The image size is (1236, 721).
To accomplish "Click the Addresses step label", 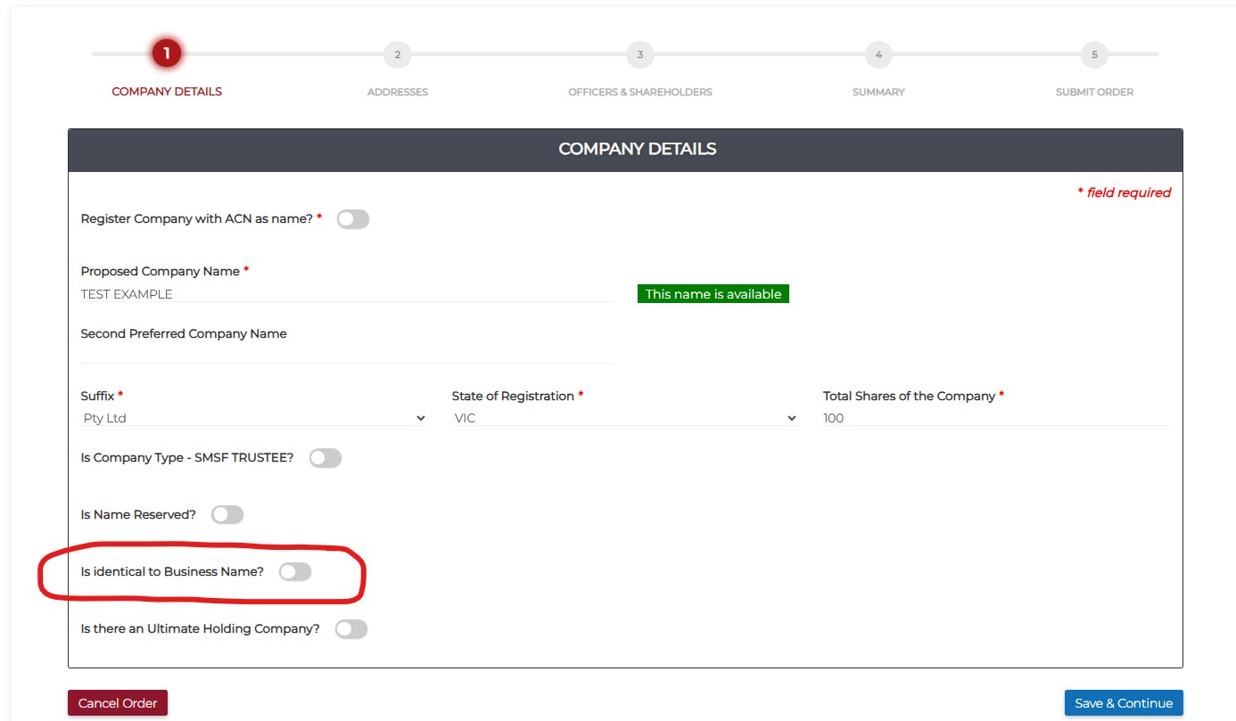I will tap(397, 92).
